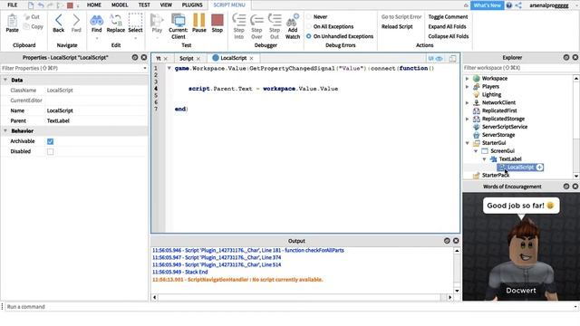Click Step Out debugger button

pos(275,26)
